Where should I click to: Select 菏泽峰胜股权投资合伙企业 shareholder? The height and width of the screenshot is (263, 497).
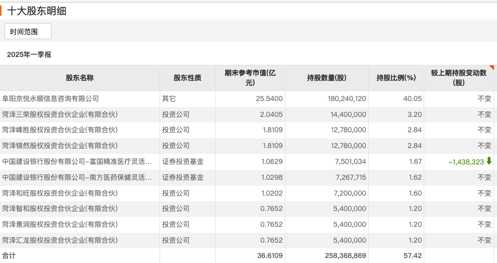[x=60, y=130]
